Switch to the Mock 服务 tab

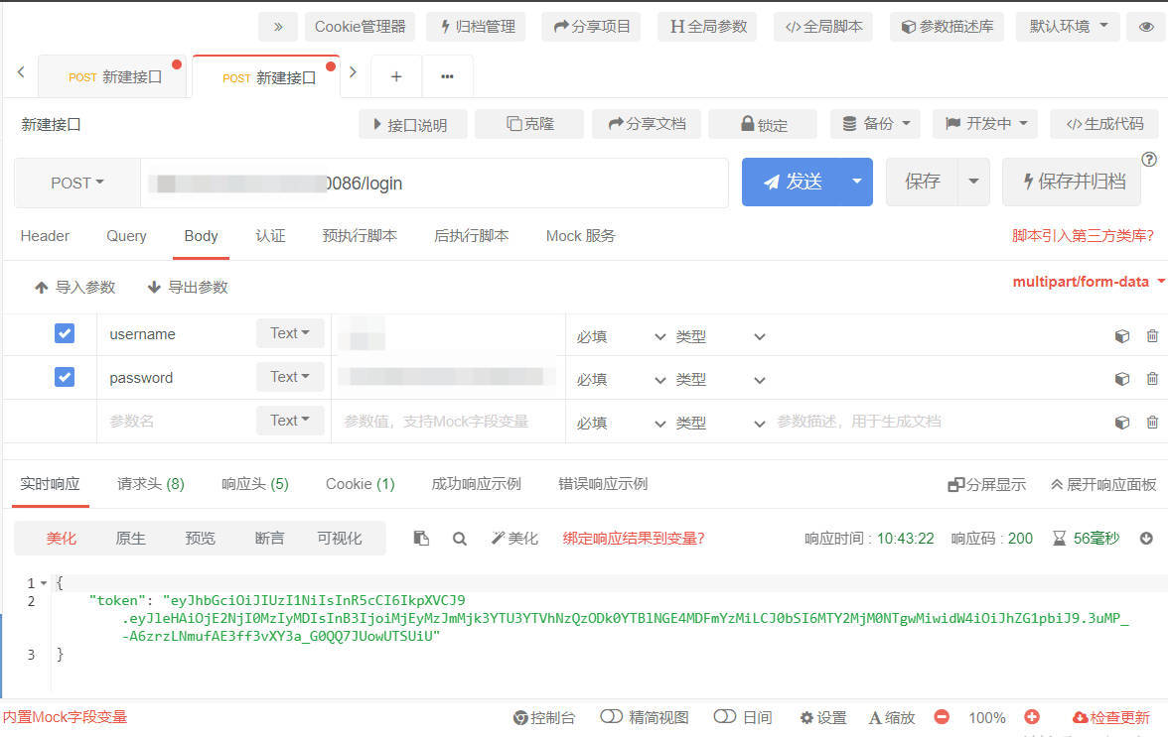[x=580, y=236]
